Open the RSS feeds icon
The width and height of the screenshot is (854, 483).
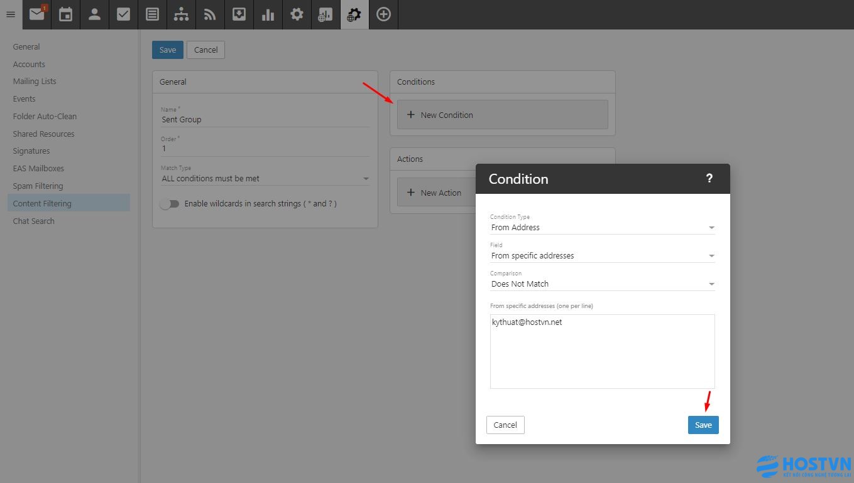[x=210, y=14]
